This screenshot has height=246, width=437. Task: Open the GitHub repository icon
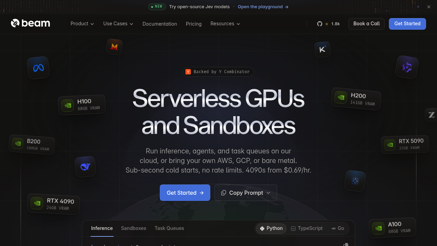(320, 24)
